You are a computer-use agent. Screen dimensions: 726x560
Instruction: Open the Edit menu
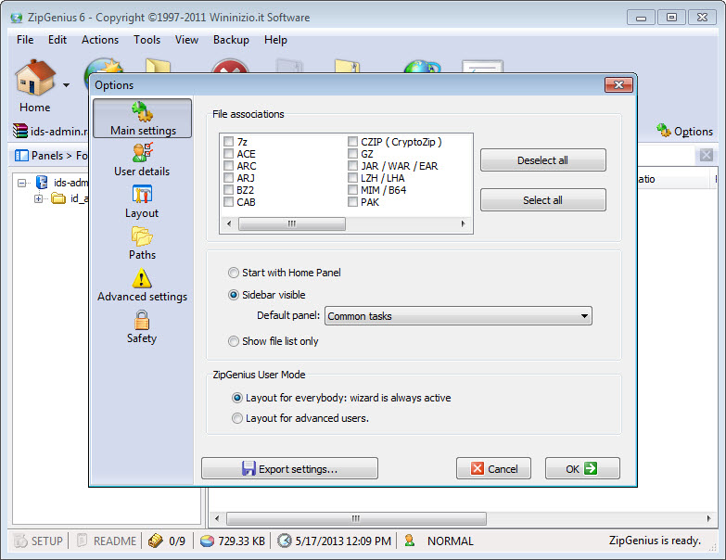coord(57,40)
